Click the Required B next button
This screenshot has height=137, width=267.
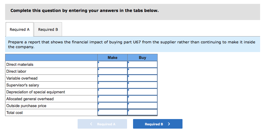click(x=157, y=124)
